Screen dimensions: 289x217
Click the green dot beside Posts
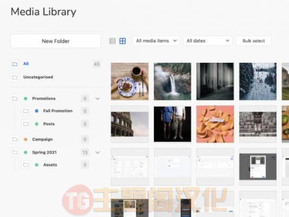pos(37,124)
